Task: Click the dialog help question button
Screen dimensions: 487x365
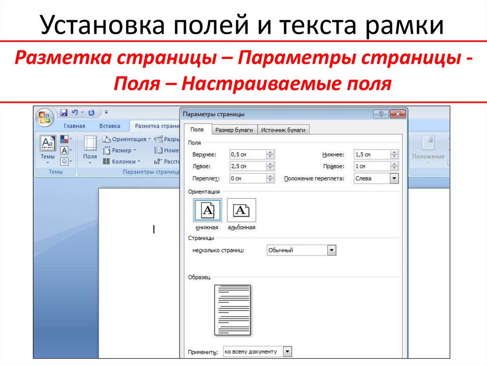Action: coord(381,114)
